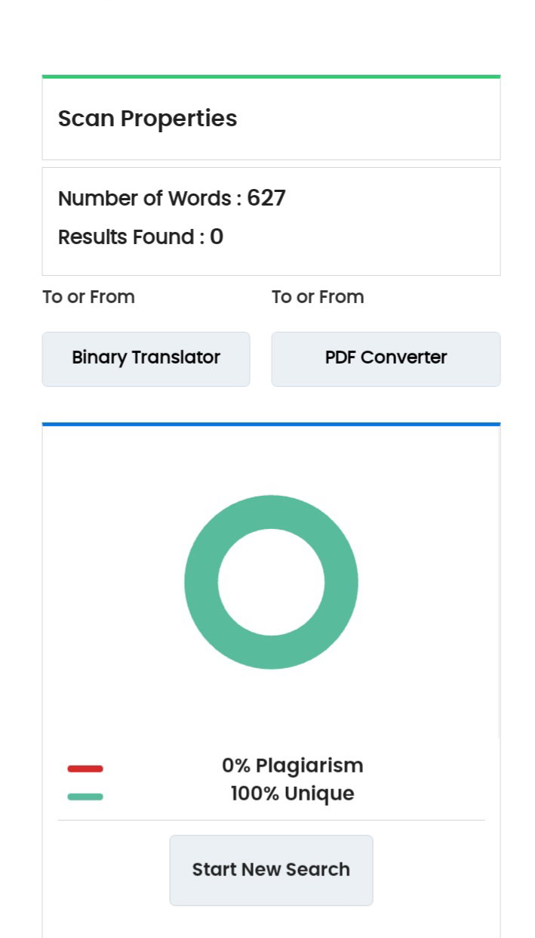
Task: Click the 'Results Found' label text
Action: (126, 237)
